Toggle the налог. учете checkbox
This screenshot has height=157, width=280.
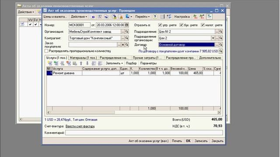tap(203, 25)
